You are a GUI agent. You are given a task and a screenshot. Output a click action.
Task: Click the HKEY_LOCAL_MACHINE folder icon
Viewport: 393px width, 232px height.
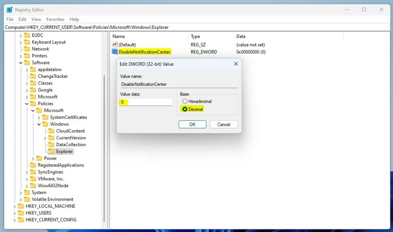21,206
